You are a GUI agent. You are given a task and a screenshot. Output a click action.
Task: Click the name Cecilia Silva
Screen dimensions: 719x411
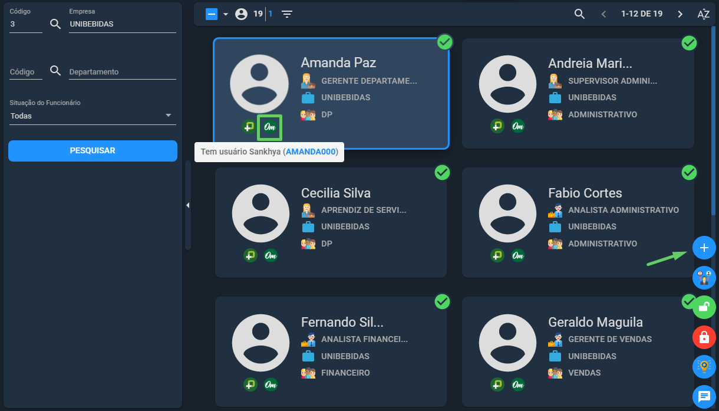pyautogui.click(x=336, y=193)
